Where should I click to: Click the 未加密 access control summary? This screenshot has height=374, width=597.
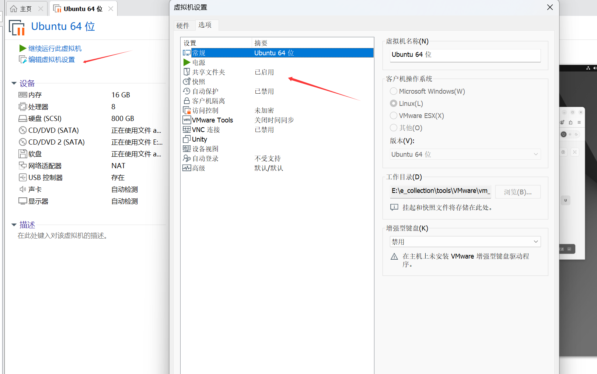pyautogui.click(x=264, y=111)
